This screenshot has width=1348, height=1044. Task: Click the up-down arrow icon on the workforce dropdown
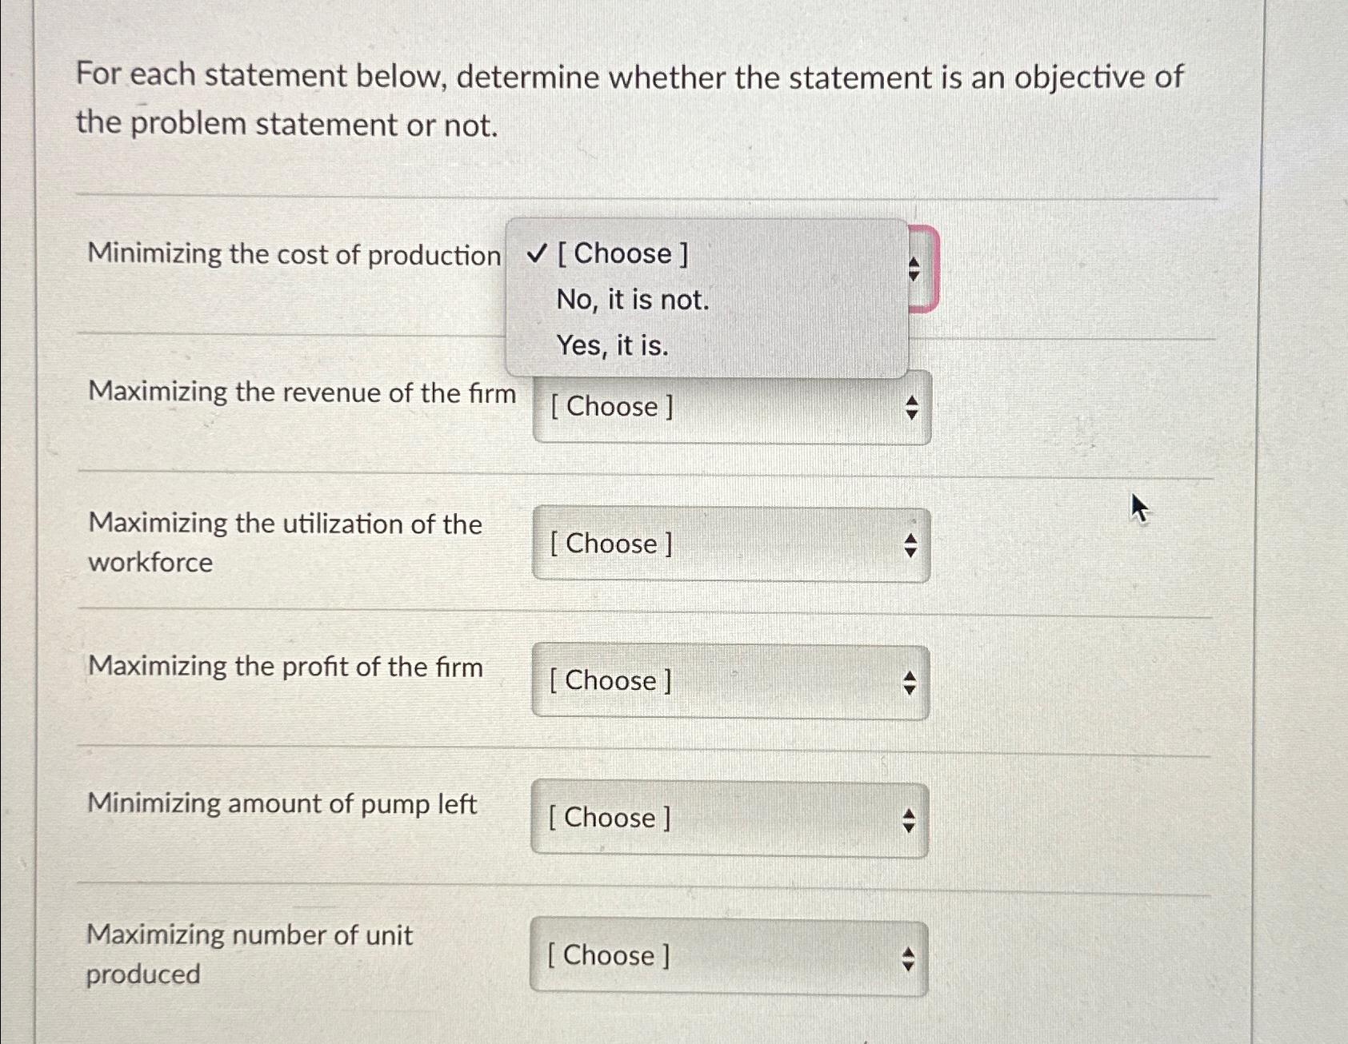pyautogui.click(x=911, y=544)
